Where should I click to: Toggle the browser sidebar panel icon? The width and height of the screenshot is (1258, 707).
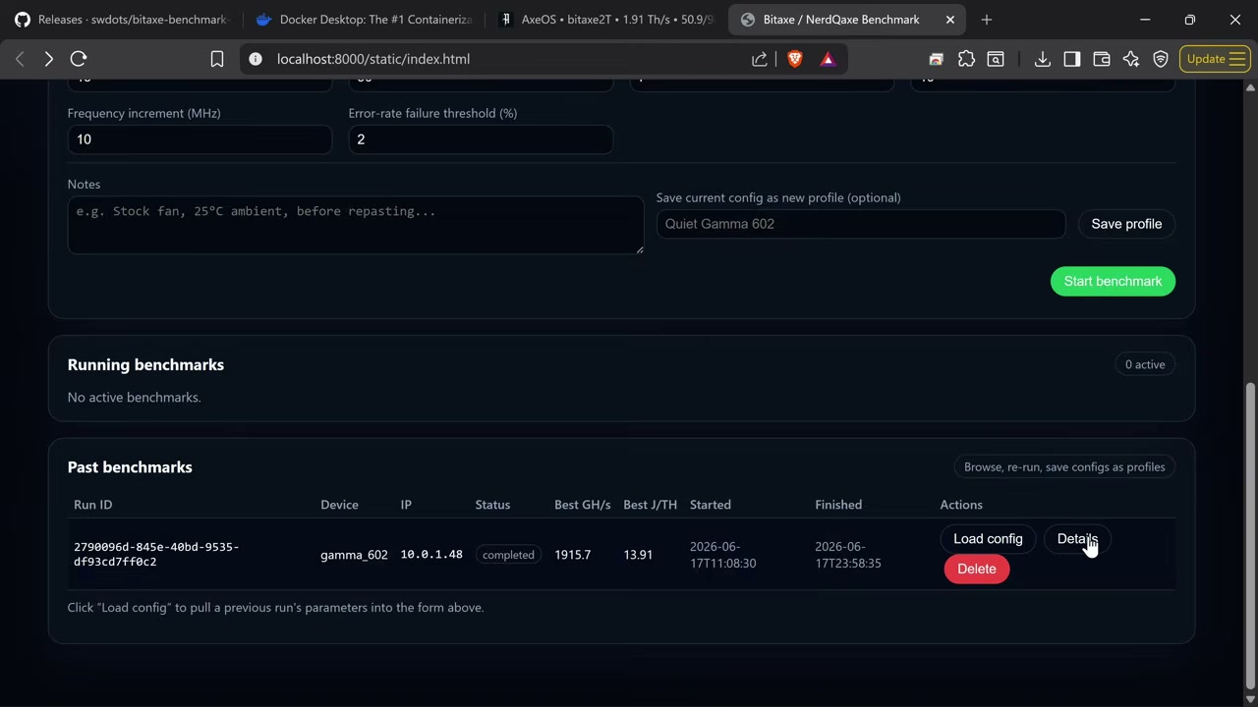point(1072,59)
